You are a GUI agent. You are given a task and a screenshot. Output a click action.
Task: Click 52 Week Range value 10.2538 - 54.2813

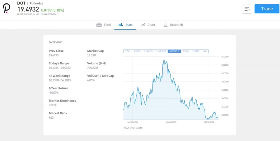(60, 80)
